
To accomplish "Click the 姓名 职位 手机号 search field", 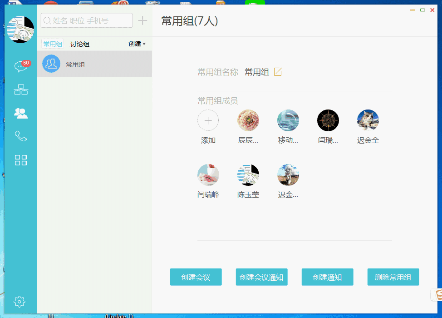I will (x=86, y=20).
